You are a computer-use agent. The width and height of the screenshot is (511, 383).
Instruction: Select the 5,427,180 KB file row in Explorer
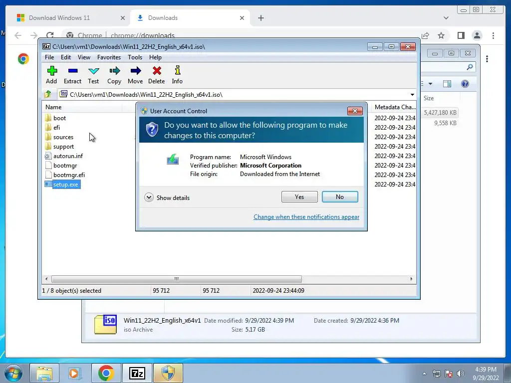click(x=440, y=112)
